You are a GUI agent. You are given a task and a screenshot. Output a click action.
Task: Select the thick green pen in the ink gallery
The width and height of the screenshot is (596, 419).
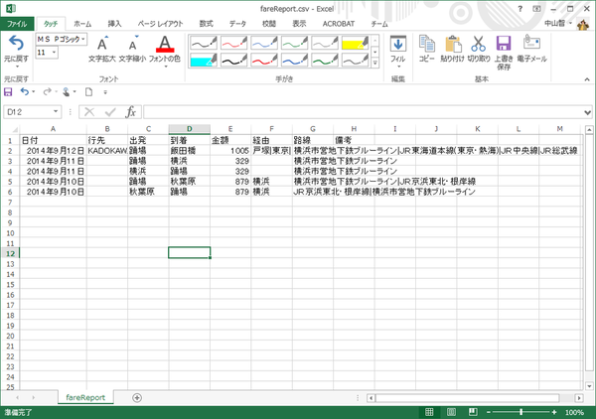tap(325, 60)
